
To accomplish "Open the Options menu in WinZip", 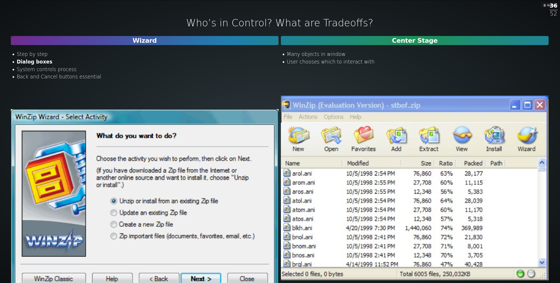I will (333, 117).
